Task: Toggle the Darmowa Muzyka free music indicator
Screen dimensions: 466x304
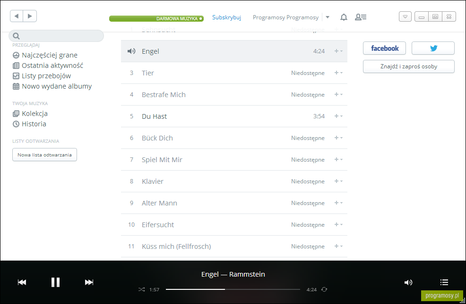Action: click(x=156, y=19)
